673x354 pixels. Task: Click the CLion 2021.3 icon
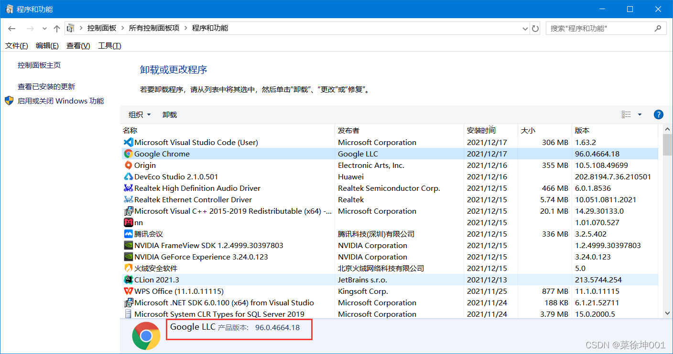pos(128,280)
